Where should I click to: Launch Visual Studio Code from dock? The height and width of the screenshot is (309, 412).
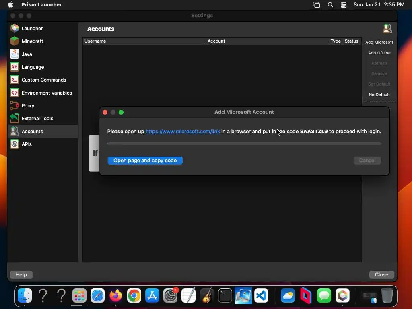[261, 296]
